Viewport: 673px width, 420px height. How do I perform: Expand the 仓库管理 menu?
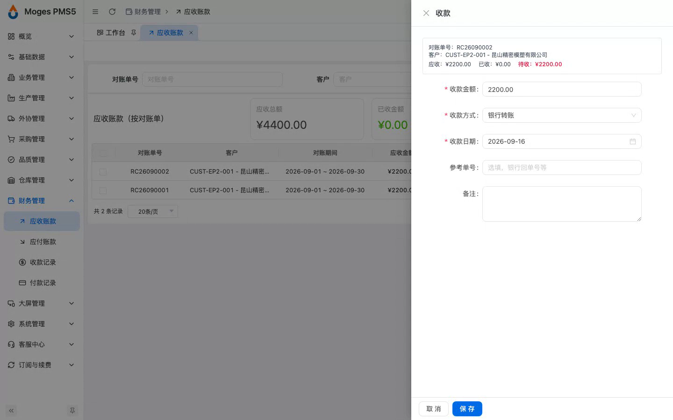pyautogui.click(x=42, y=180)
